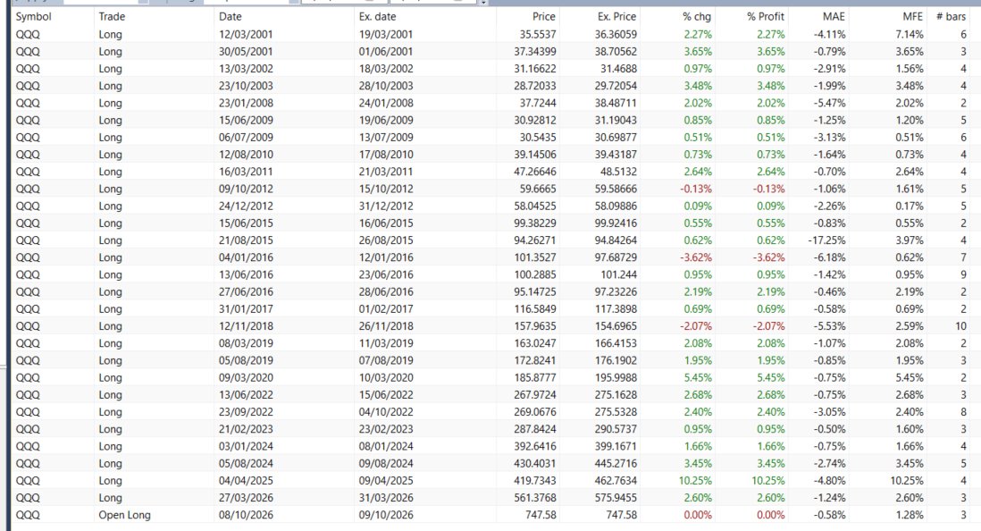Image resolution: width=981 pixels, height=531 pixels.
Task: Click entry date 23/09/2022
Action: click(246, 412)
